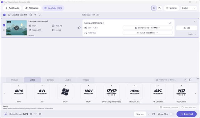Play the Lake panorama video thumbnail
The height and width of the screenshot is (118, 200).
(x=17, y=28)
